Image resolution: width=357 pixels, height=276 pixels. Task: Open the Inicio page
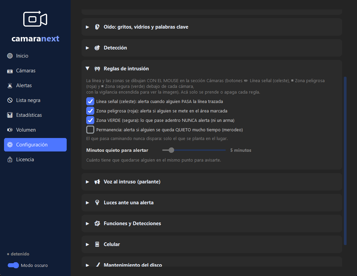(35, 56)
